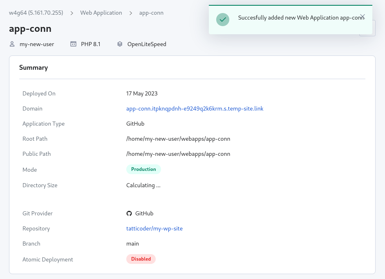Image resolution: width=385 pixels, height=279 pixels.
Task: Click the GitHub logo in Git Provider row
Action: 129,213
